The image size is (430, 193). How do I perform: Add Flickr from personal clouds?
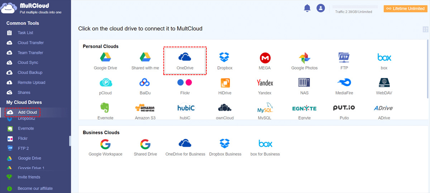pos(185,86)
